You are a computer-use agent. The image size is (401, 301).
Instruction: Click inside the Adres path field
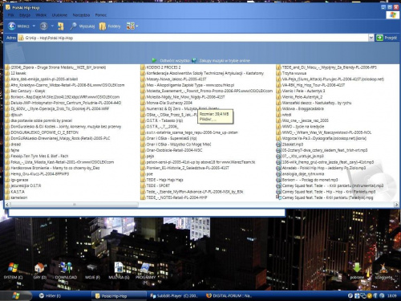(x=193, y=38)
